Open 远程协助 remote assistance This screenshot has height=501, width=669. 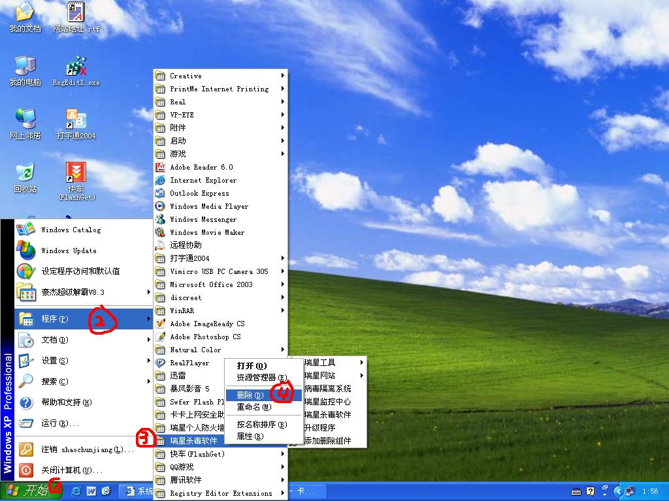pyautogui.click(x=220, y=245)
